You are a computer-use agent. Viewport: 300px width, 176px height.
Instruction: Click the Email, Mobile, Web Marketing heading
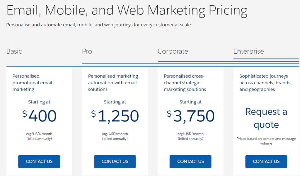(127, 10)
